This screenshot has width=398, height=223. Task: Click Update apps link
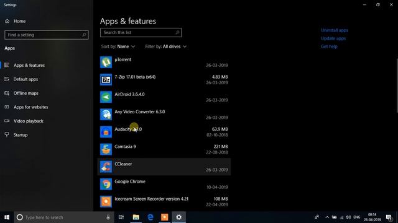click(x=333, y=38)
